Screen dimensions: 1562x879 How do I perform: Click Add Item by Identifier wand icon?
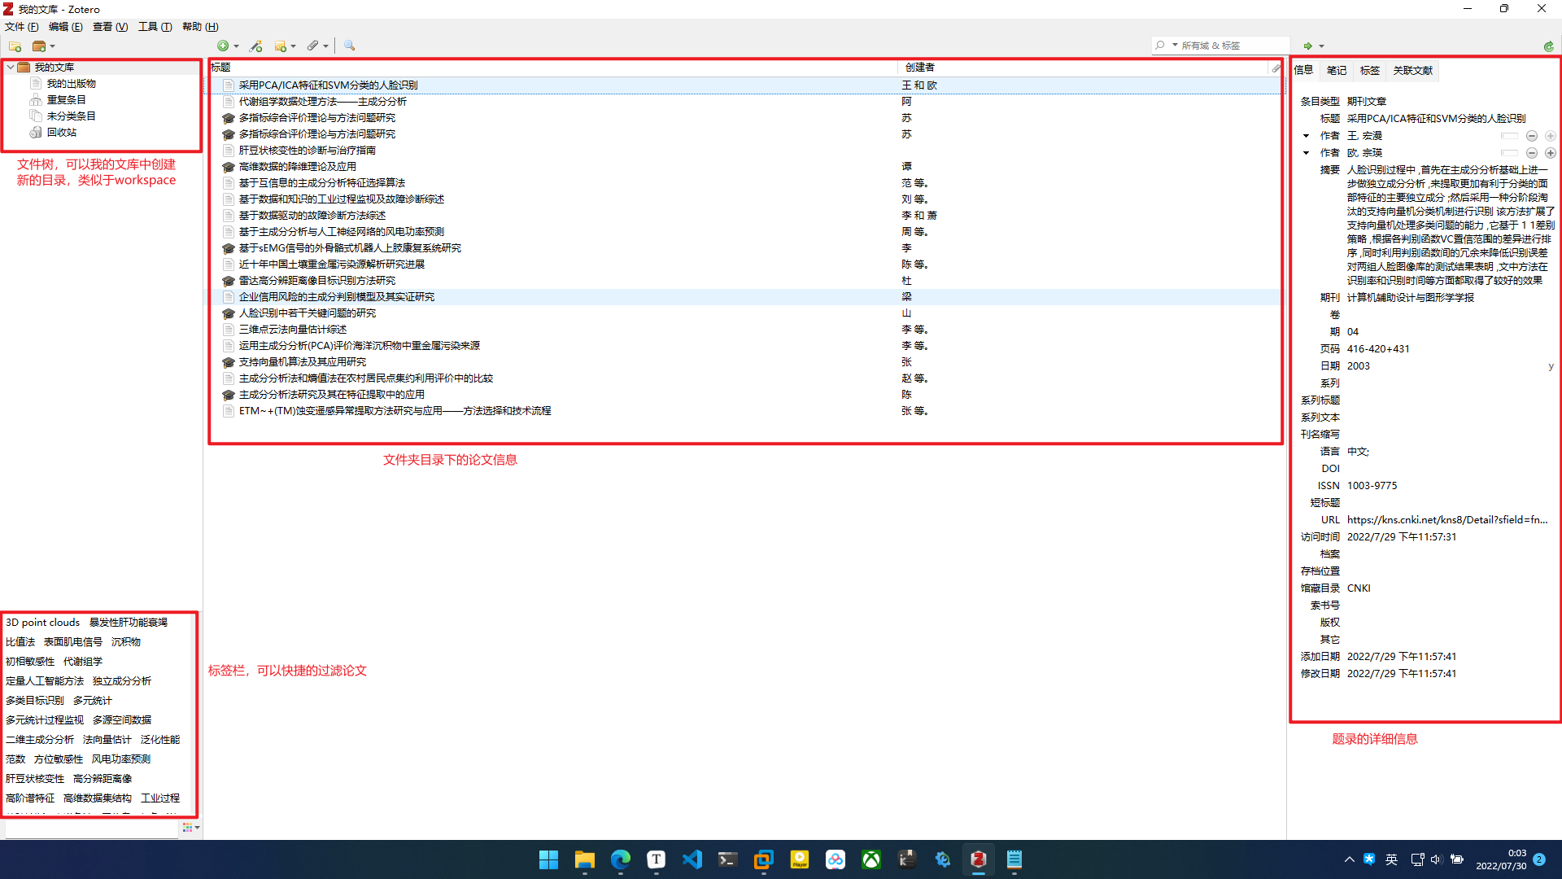tap(255, 46)
